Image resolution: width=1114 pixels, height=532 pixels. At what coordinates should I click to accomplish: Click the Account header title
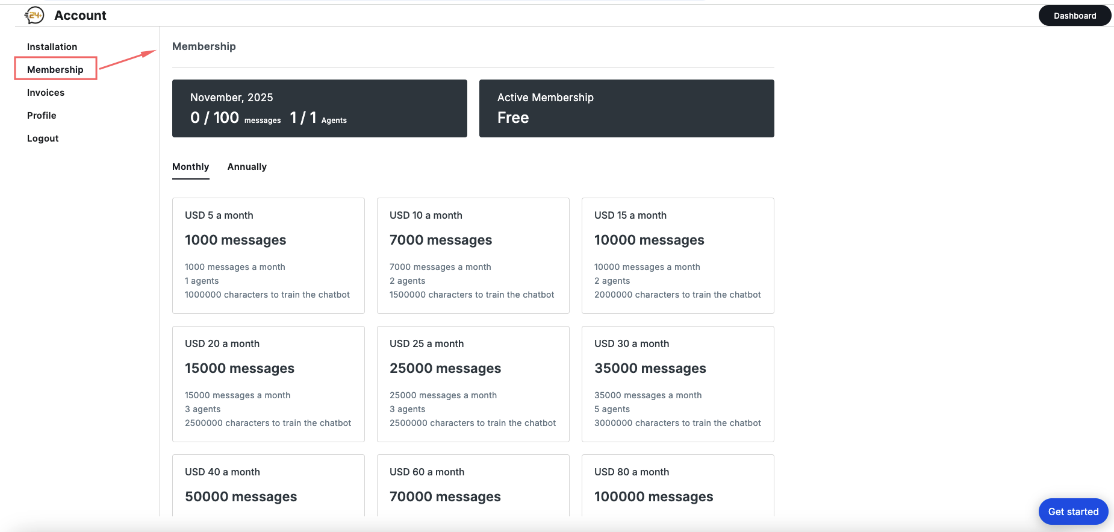tap(80, 15)
